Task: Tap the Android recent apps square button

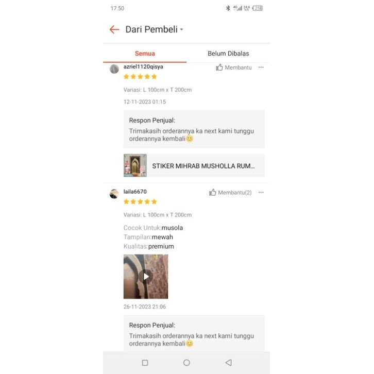Action: (145, 363)
